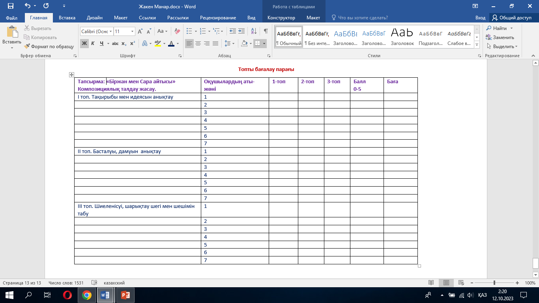Click the Format Painter (Формат по образцу) button

49,46
